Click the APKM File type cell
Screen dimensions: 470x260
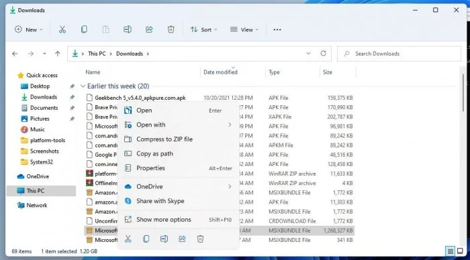(x=281, y=145)
